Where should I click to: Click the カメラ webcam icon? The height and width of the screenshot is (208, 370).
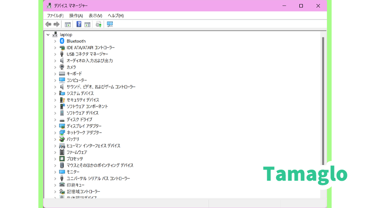[x=62, y=67]
